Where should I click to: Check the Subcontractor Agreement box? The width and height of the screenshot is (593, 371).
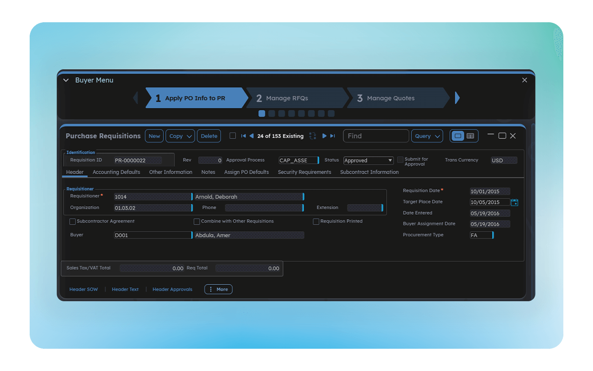[x=73, y=222]
